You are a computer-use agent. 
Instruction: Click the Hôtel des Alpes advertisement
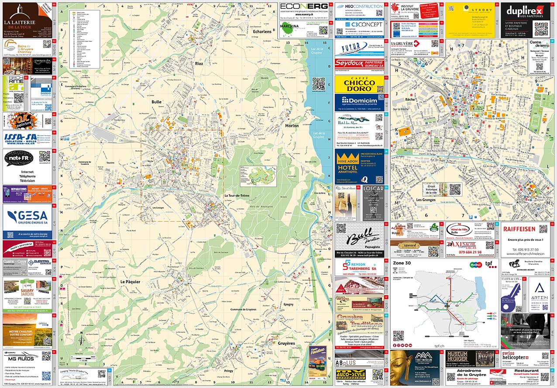[360, 130]
